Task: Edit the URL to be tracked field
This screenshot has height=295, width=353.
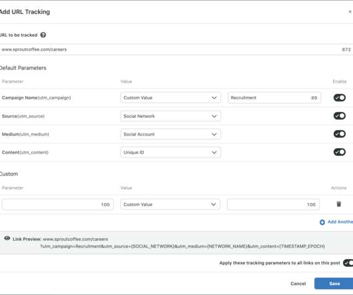Action: [176, 49]
